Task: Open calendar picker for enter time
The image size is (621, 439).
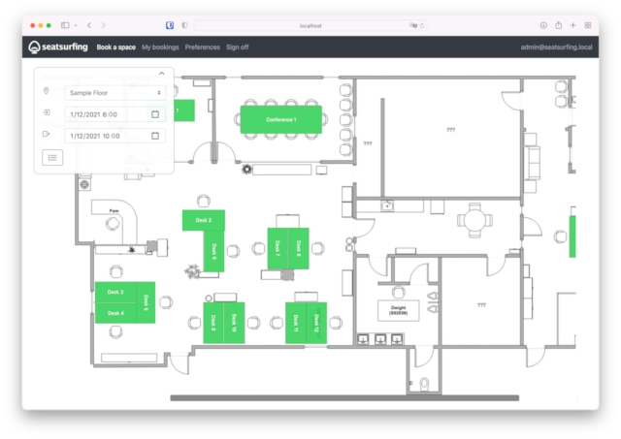Action: click(x=155, y=114)
